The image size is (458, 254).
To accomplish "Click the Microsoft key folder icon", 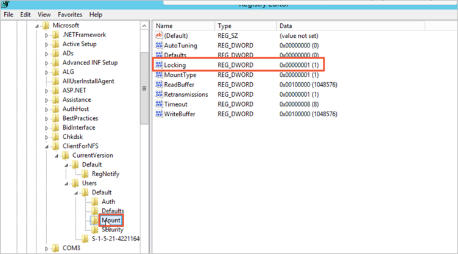I will point(46,26).
